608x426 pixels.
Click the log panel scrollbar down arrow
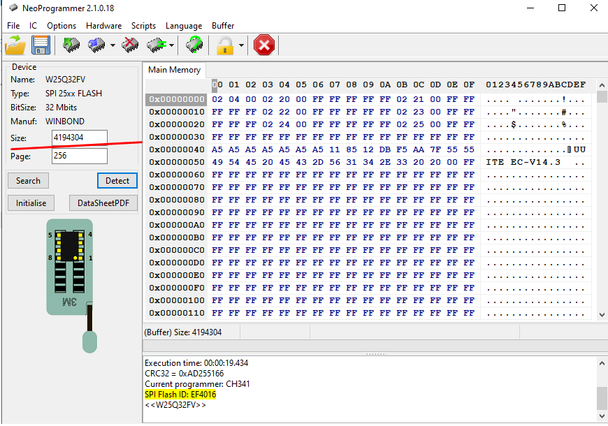tap(602, 416)
